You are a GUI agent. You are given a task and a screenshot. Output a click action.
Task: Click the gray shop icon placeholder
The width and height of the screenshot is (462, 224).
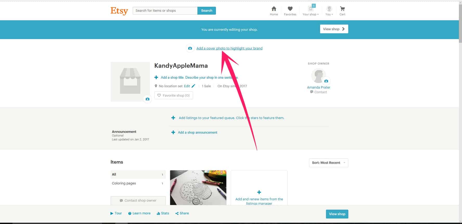130,82
